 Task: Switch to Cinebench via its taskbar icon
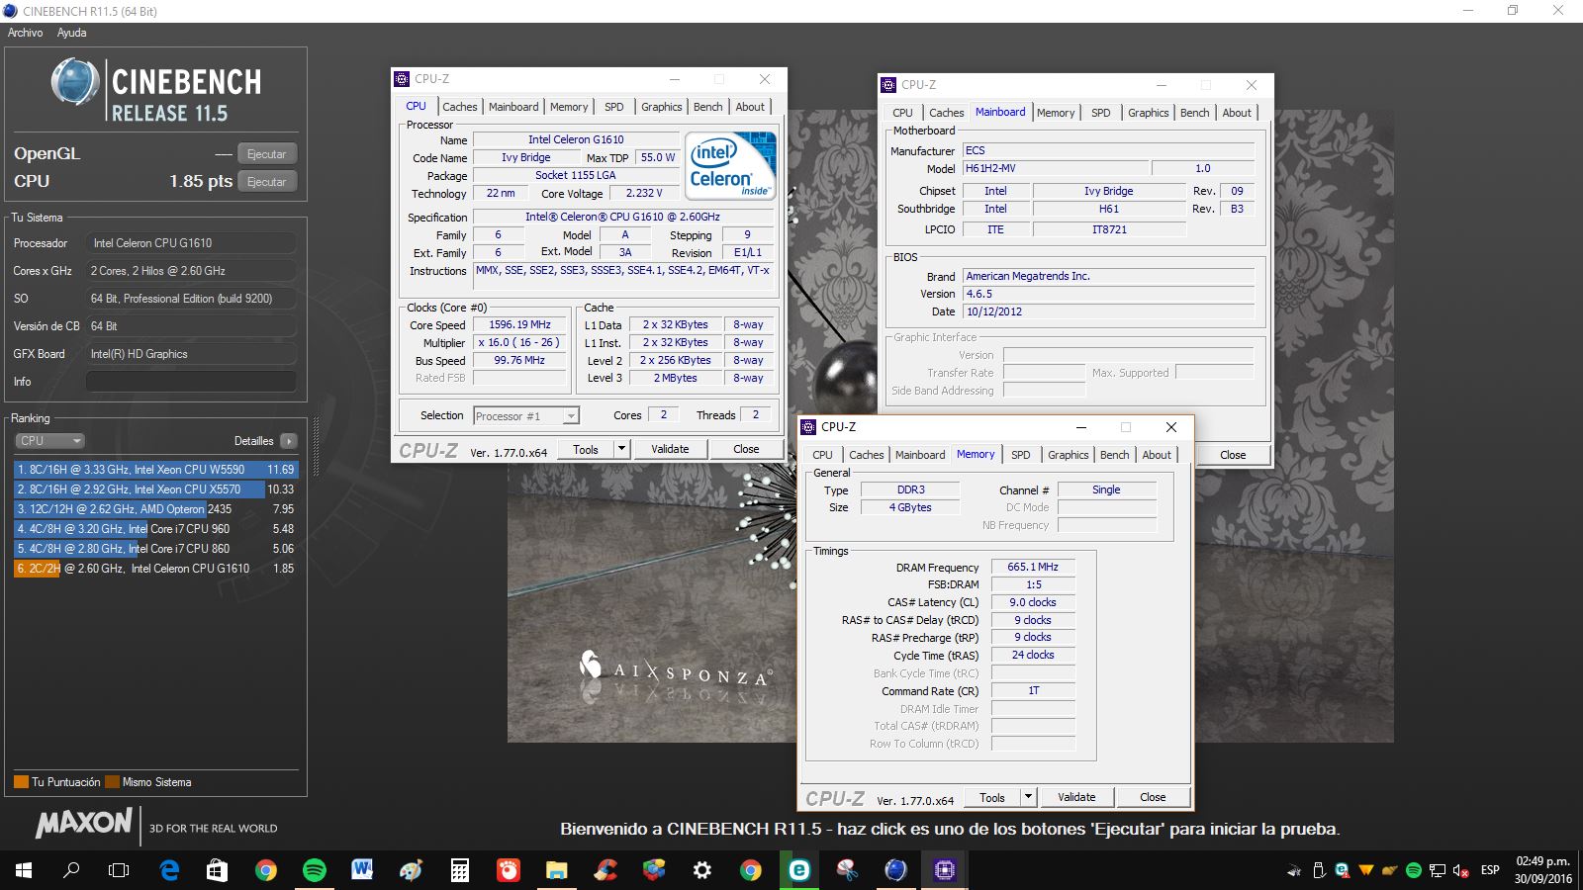895,870
